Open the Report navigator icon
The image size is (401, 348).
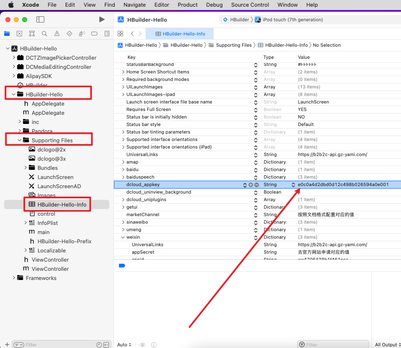(x=107, y=34)
